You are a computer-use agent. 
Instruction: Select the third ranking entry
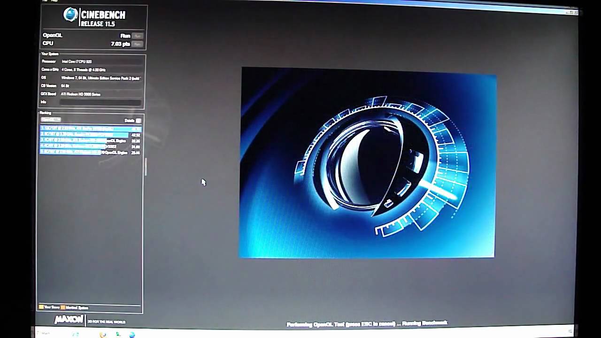click(x=90, y=140)
